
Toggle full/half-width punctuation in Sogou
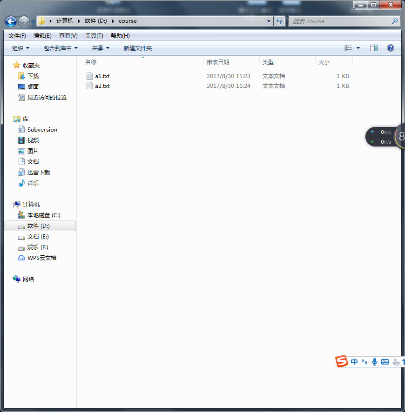(x=364, y=361)
